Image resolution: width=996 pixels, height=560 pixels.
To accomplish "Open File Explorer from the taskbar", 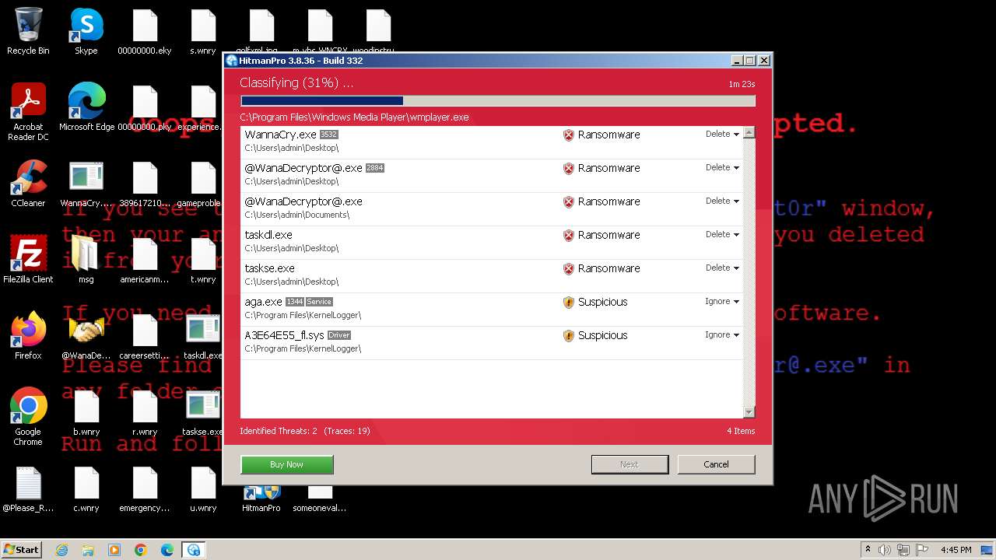I will coord(88,550).
